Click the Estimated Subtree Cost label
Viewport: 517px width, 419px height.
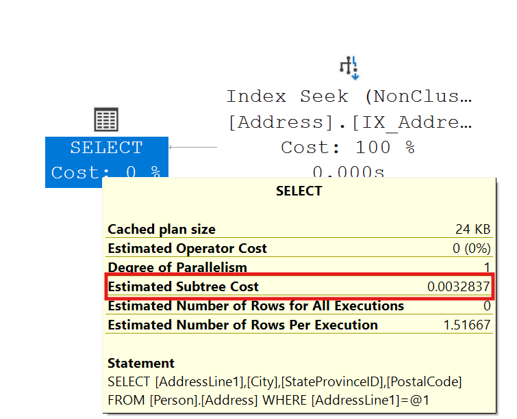[x=184, y=286]
